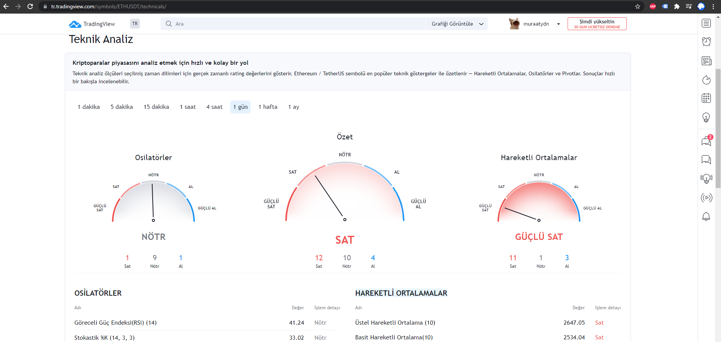Reload the page with browser refresh button
Viewport: 721px width, 342px height.
(30, 6)
